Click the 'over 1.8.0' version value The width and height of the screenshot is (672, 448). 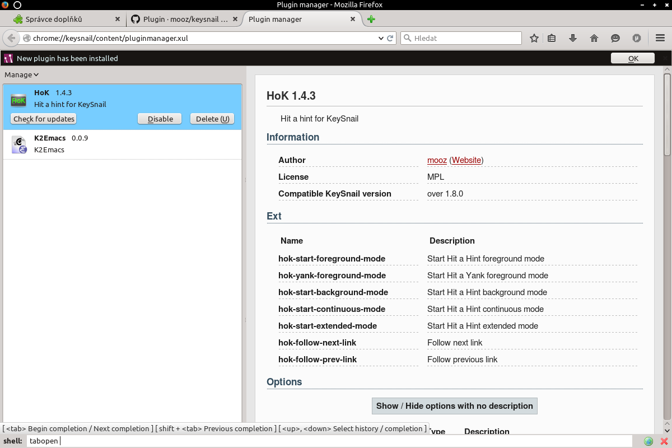pyautogui.click(x=445, y=194)
